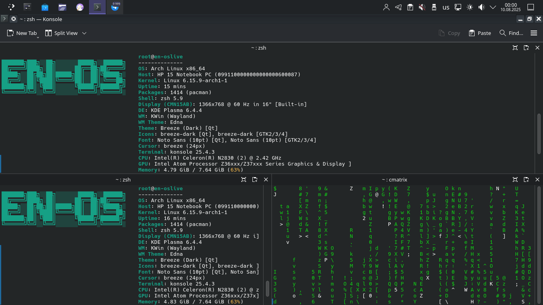Maximize the top zsh terminal pane
The image size is (543, 305).
(x=515, y=48)
